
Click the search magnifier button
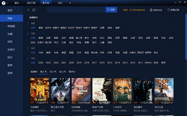pos(111,10)
